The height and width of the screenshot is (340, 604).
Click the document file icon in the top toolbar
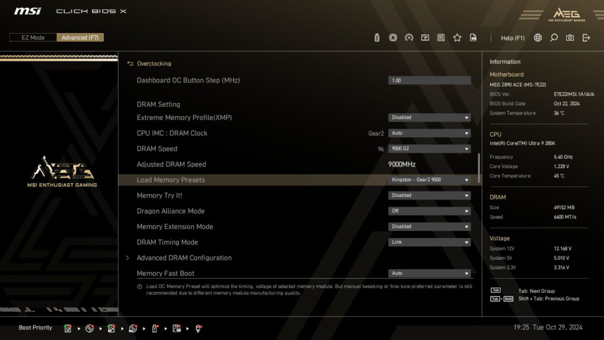pos(473,37)
